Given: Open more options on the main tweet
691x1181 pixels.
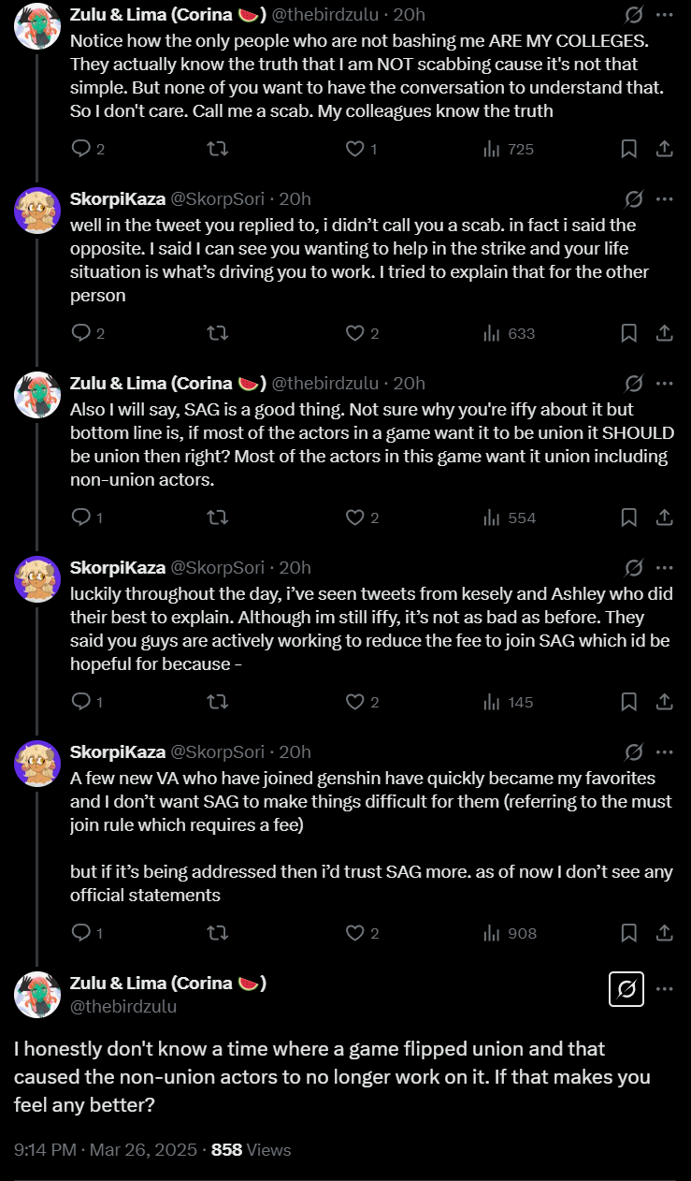Looking at the screenshot, I should pos(664,989).
